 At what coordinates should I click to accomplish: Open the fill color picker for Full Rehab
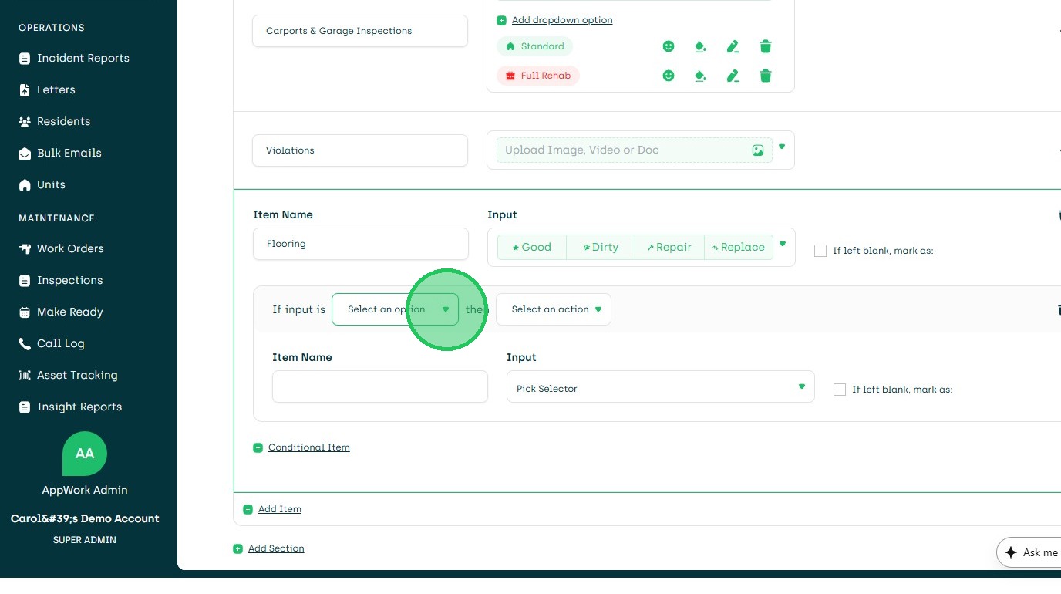pos(700,76)
